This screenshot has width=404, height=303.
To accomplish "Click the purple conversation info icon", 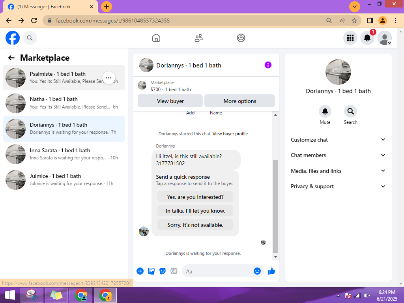I will coord(268,65).
